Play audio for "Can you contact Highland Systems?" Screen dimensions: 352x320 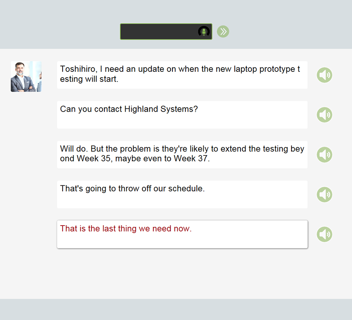324,115
